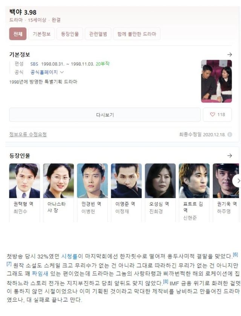The height and width of the screenshot is (316, 241).
Task: Open the 관련앨범 tab
Action: pos(98,34)
